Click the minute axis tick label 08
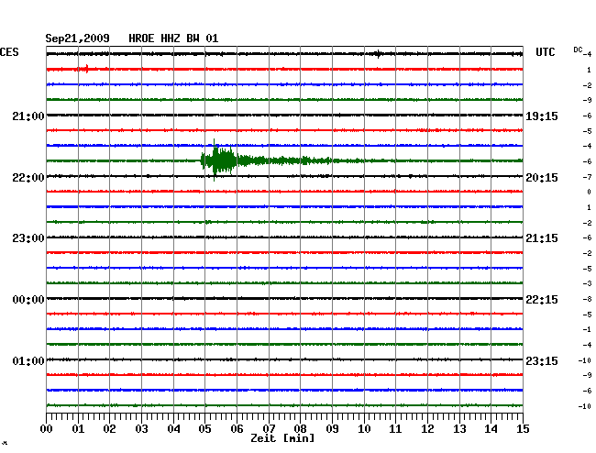This screenshot has height=453, width=596. (x=300, y=428)
